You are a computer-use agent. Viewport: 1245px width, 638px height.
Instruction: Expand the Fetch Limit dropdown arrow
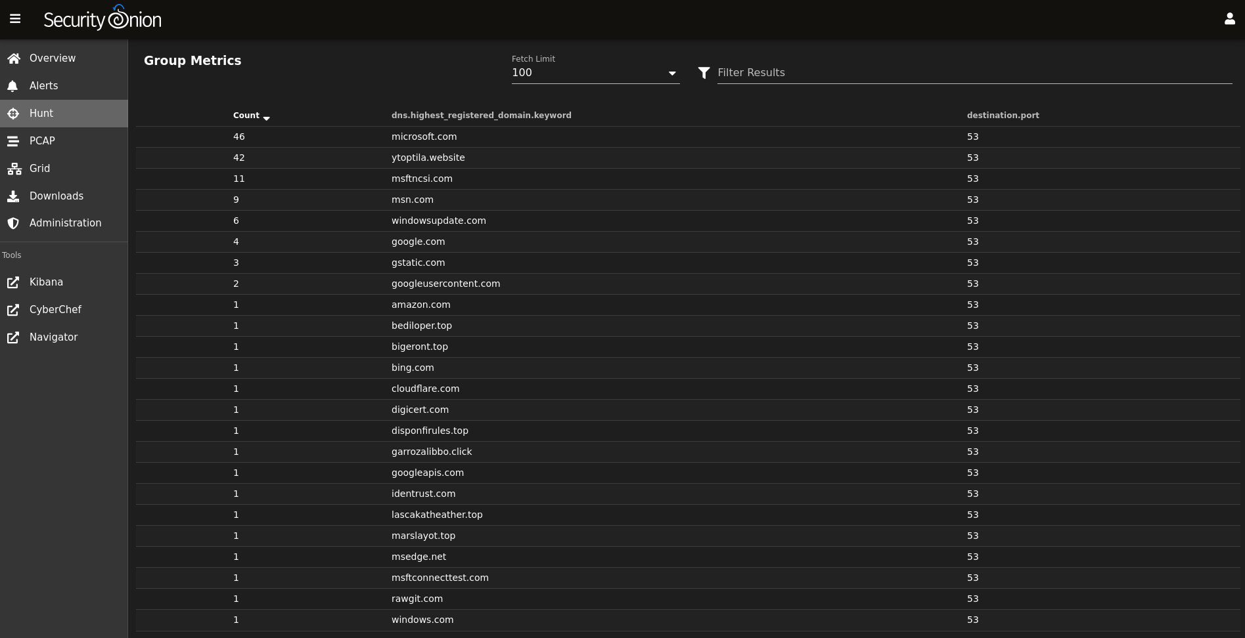pos(672,73)
